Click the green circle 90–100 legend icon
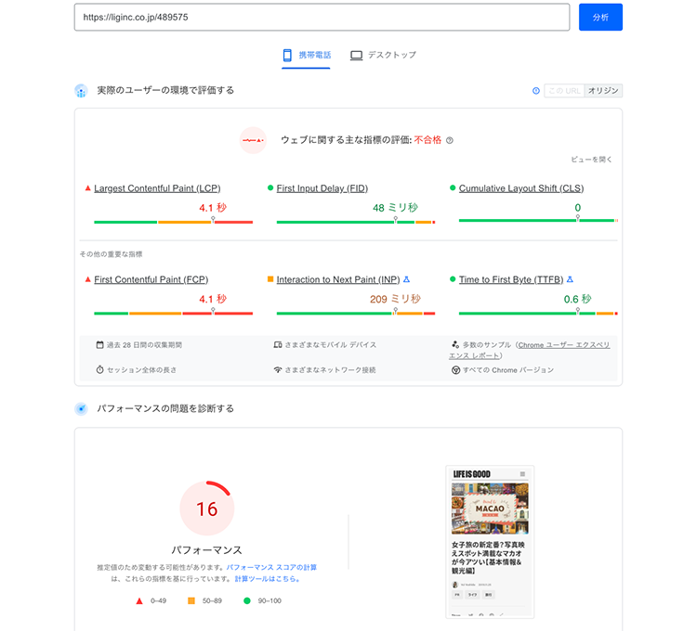Image resolution: width=697 pixels, height=631 pixels. pos(247,600)
